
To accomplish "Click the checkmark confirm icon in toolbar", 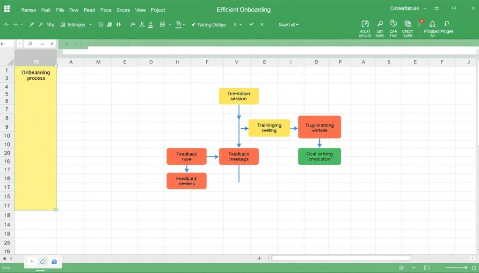I will [251, 24].
